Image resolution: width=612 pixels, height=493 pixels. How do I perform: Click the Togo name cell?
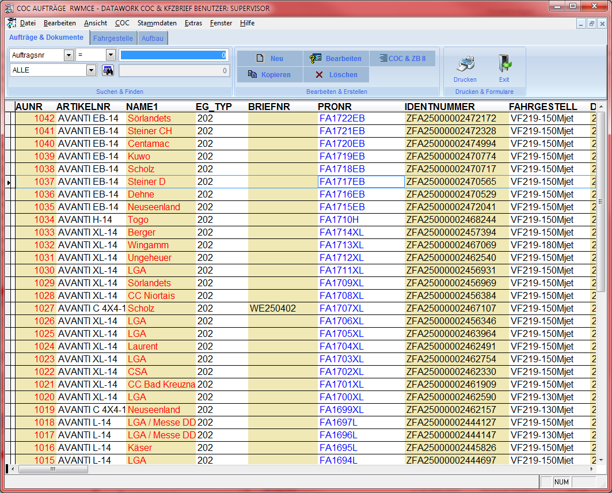pos(161,220)
